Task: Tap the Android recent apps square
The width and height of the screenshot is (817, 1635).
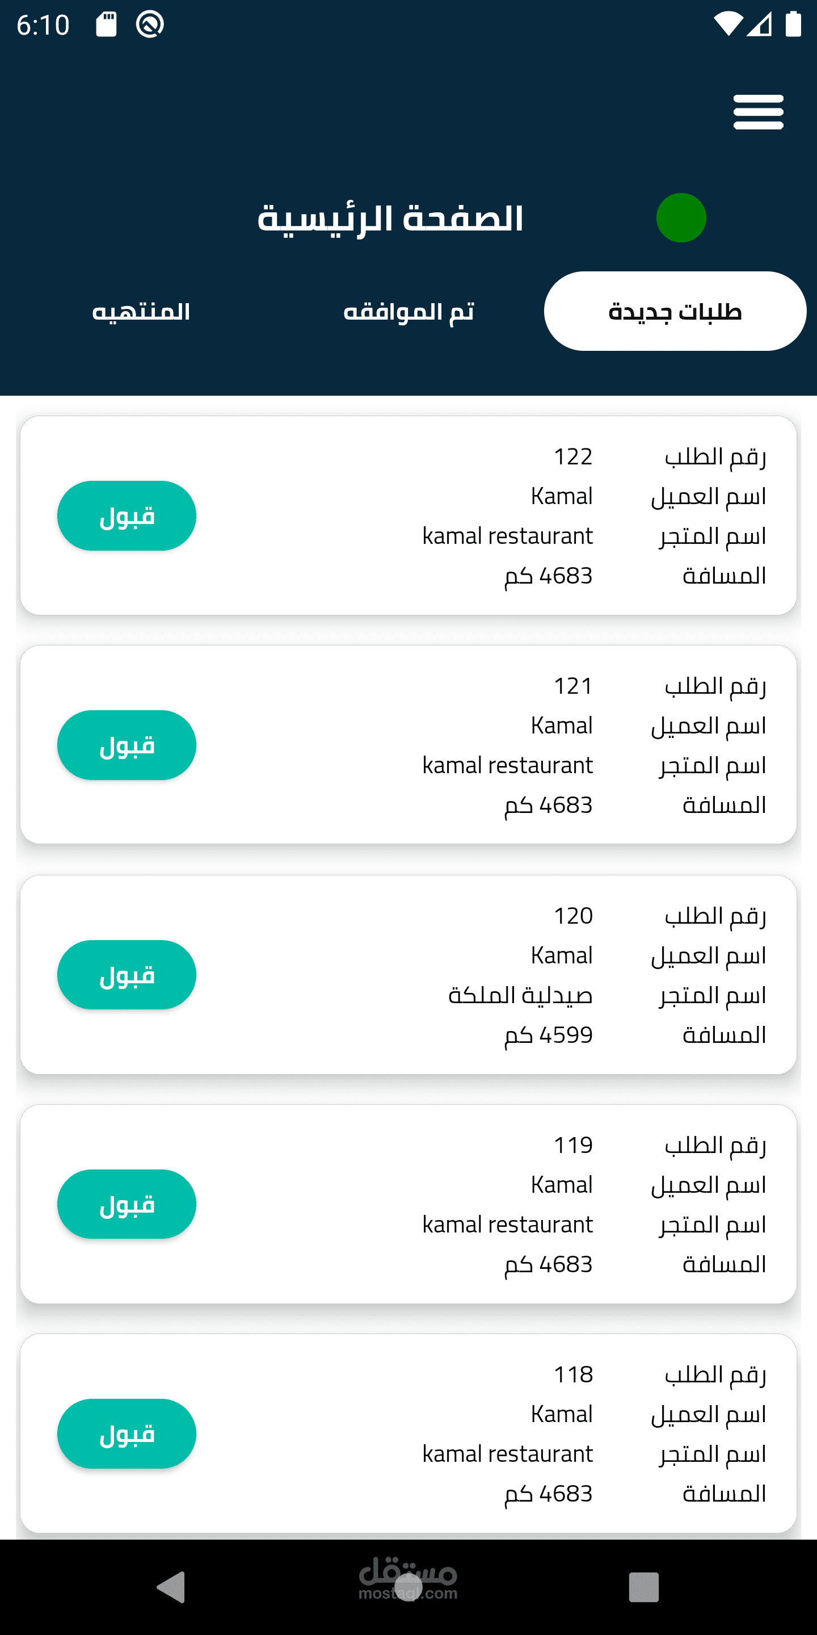Action: tap(643, 1587)
